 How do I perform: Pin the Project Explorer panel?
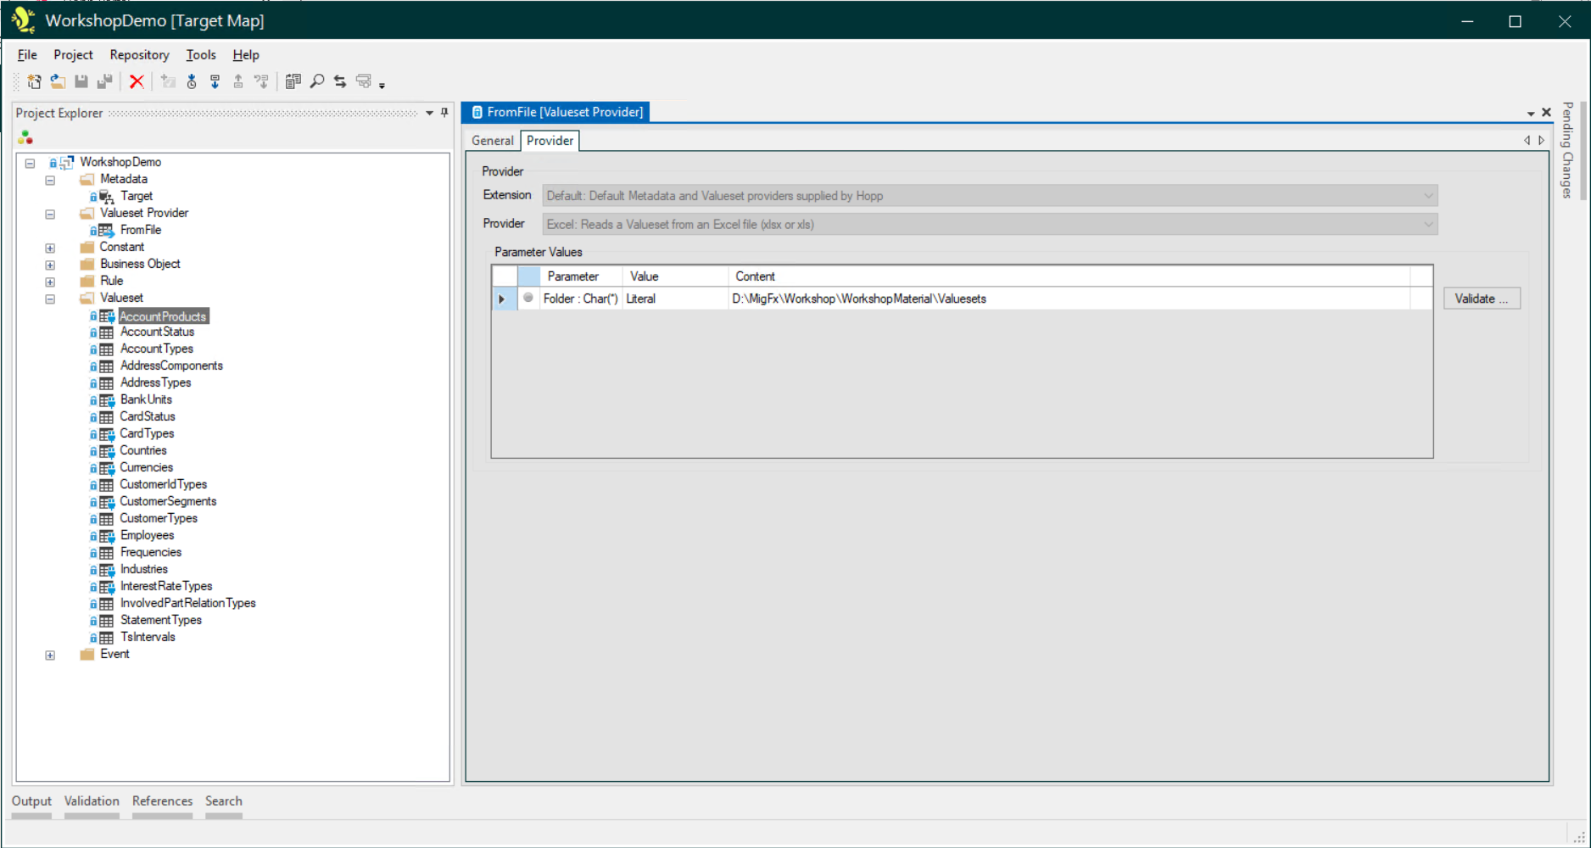pyautogui.click(x=444, y=113)
